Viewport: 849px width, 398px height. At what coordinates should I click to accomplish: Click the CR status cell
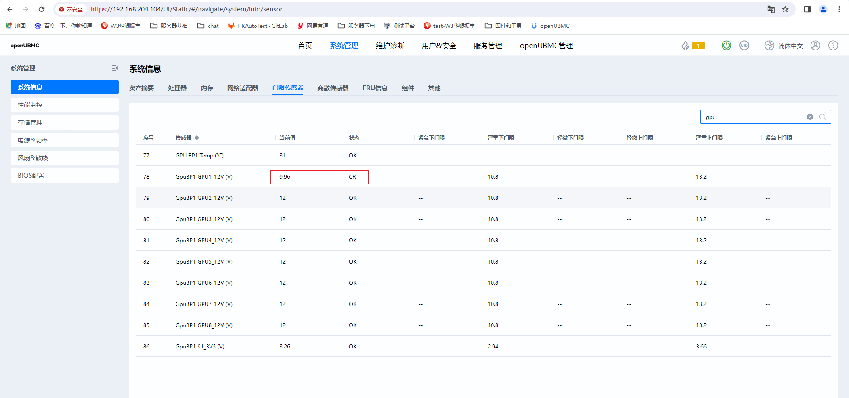click(x=352, y=177)
